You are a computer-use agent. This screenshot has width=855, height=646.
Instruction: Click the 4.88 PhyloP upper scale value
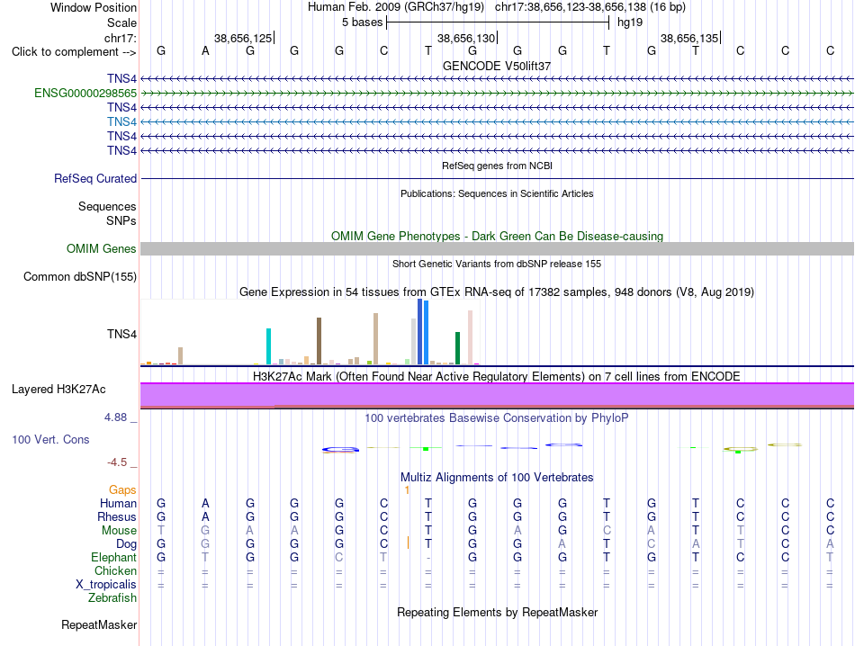tap(115, 417)
